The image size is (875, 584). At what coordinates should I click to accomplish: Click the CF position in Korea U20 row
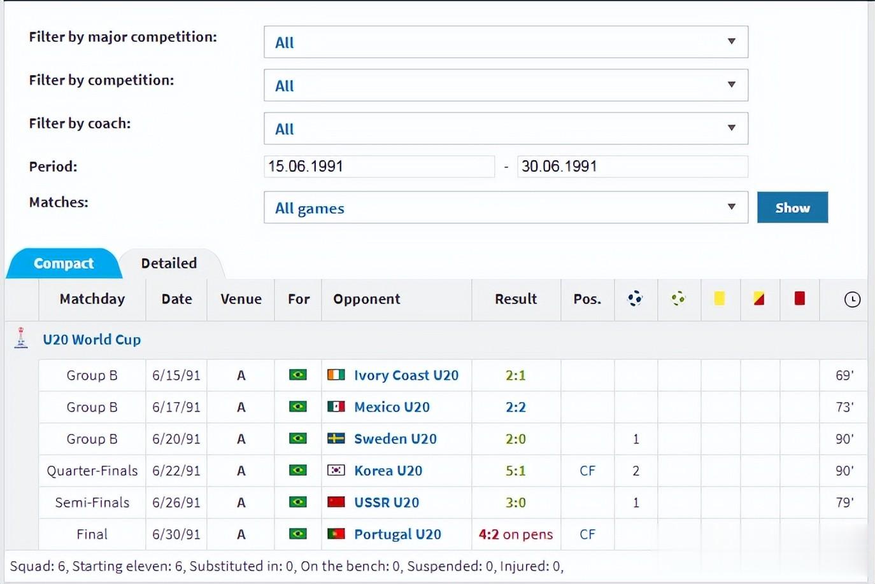pyautogui.click(x=587, y=471)
